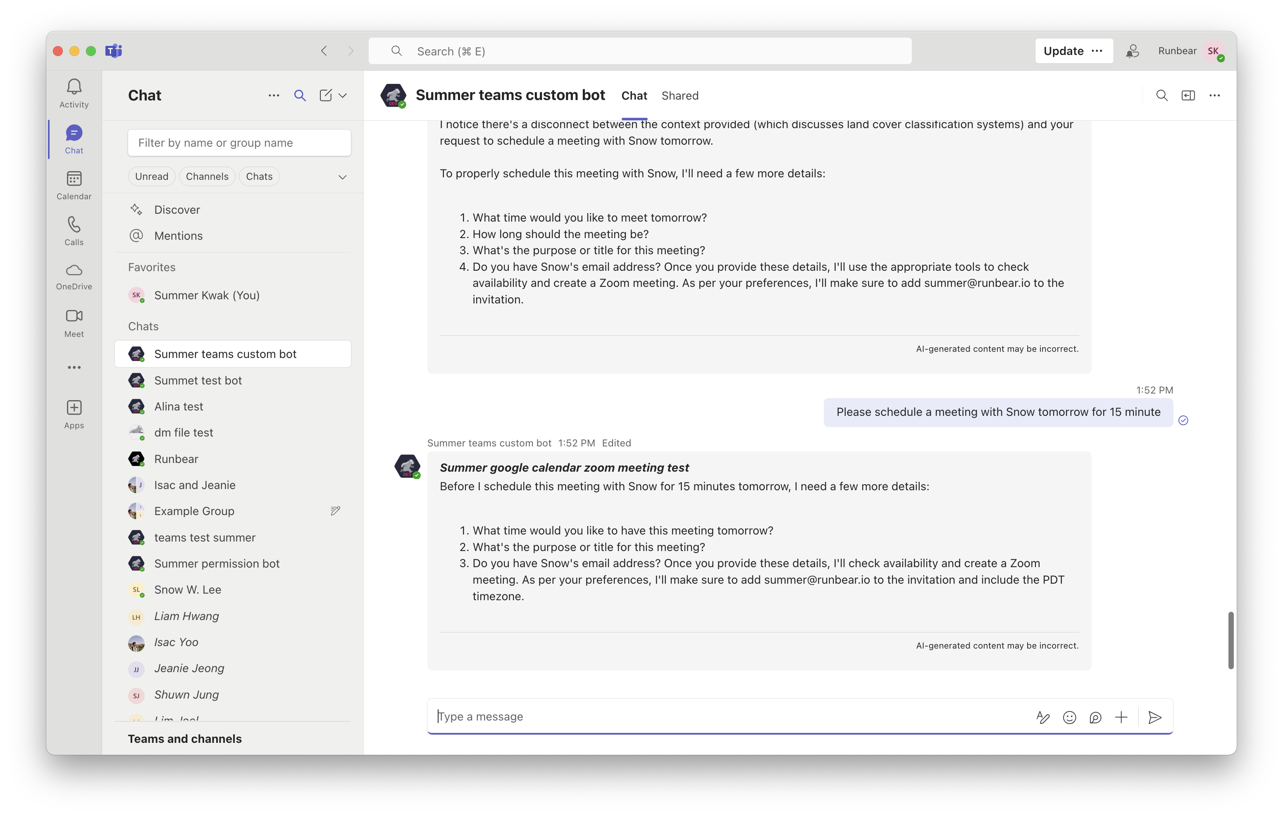Viewport: 1283px width, 816px height.
Task: Open the Snow W. Lee chat
Action: [188, 589]
